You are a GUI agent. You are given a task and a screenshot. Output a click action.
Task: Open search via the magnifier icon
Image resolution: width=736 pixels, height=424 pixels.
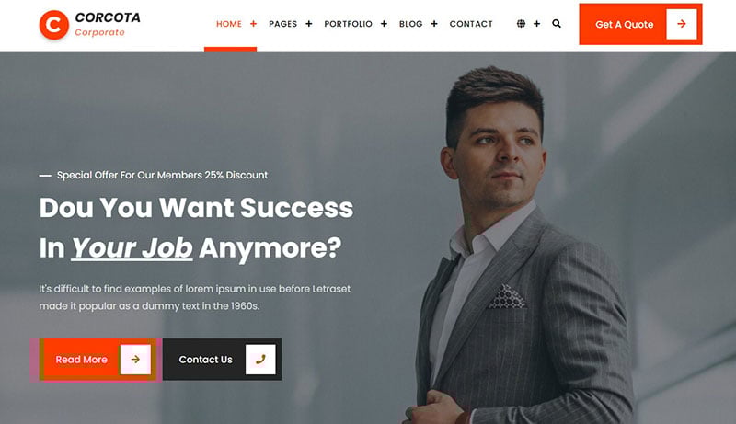click(x=557, y=23)
